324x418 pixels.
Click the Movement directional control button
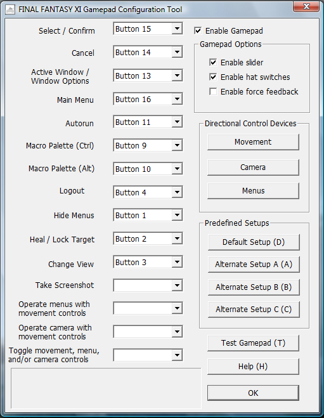[x=253, y=142]
